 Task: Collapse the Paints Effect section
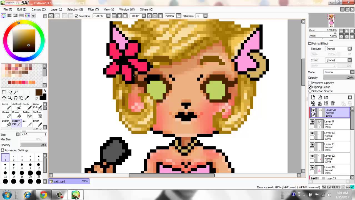click(x=310, y=43)
